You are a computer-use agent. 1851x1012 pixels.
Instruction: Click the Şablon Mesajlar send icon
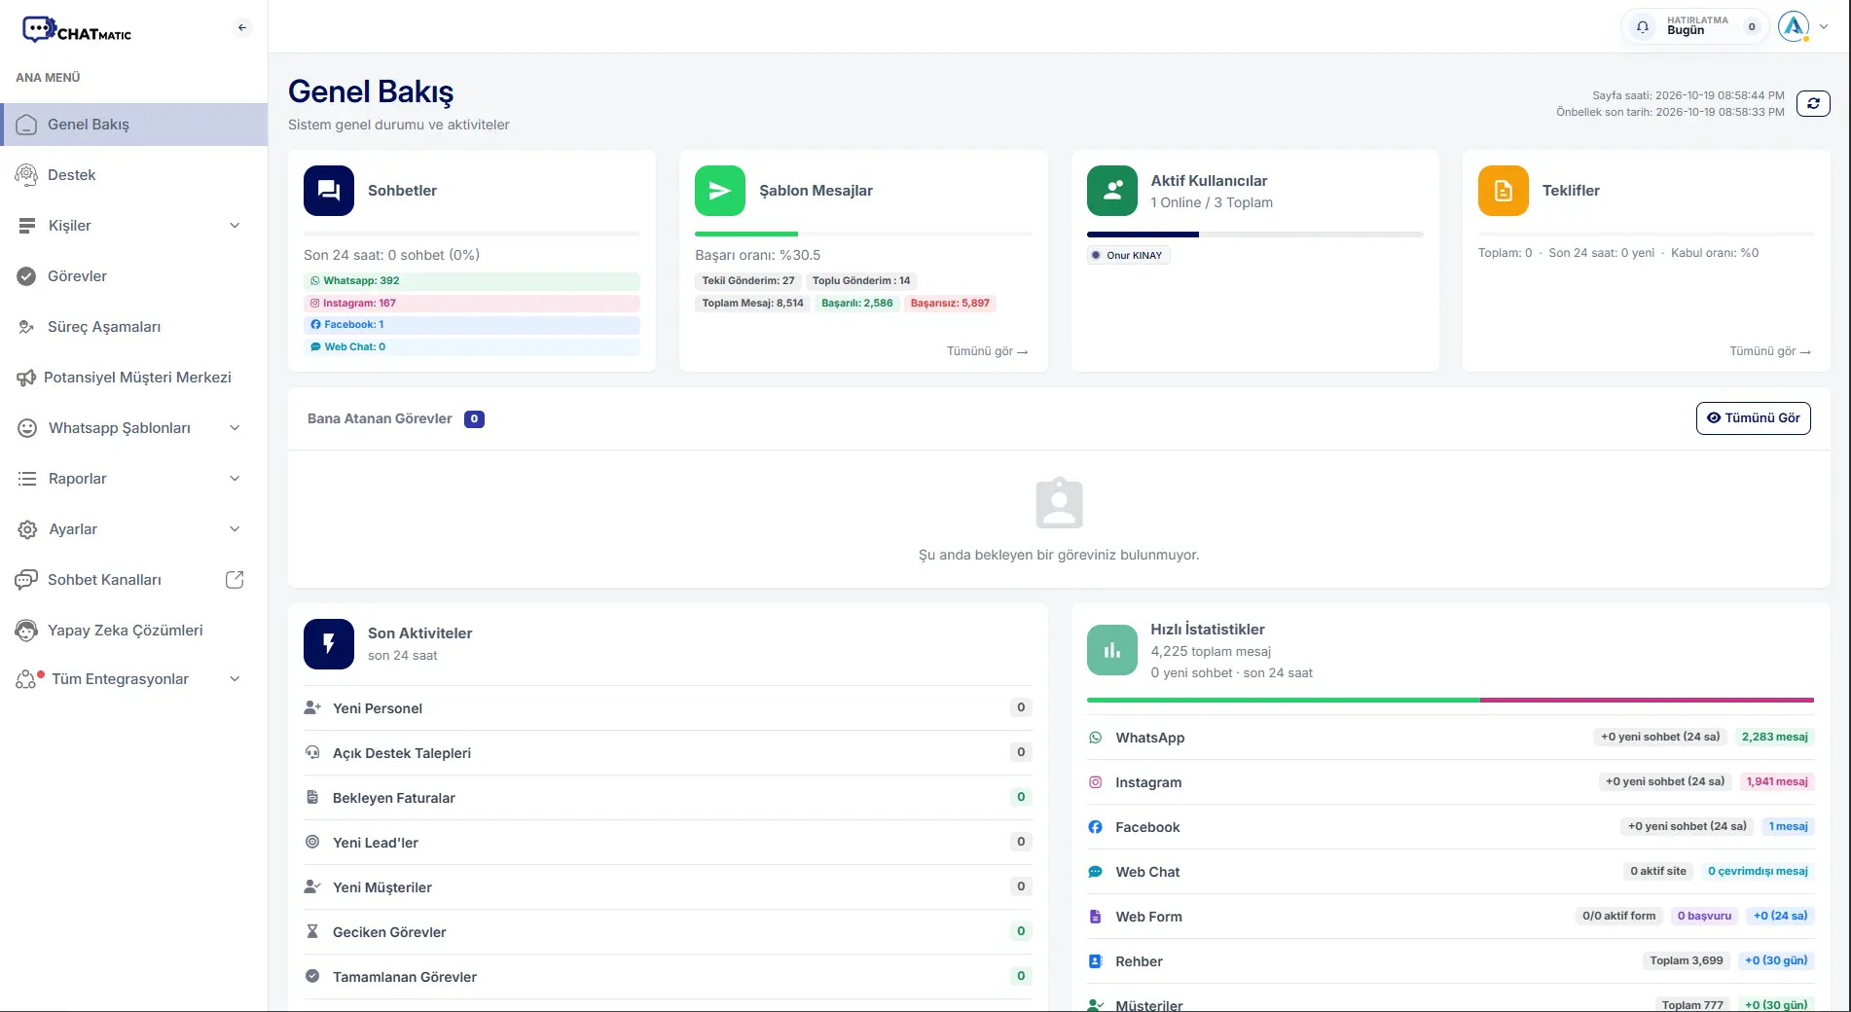tap(720, 191)
